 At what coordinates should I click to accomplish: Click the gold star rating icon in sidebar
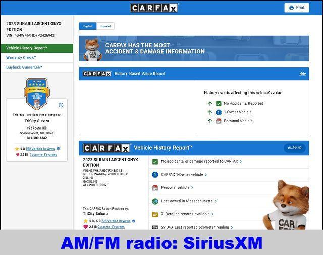[17, 149]
